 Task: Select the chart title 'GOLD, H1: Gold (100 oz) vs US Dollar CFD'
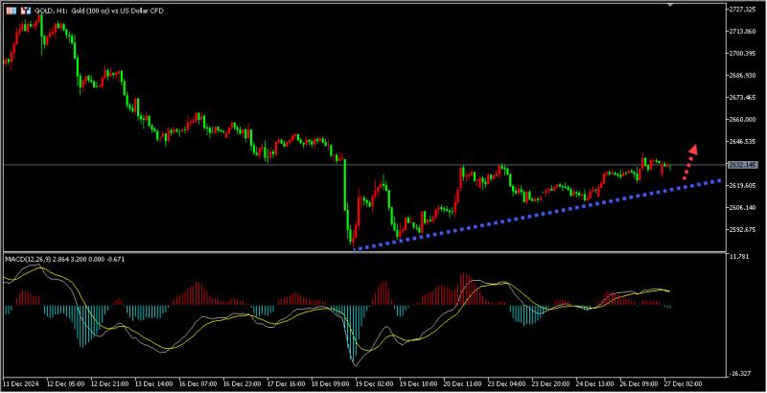99,11
